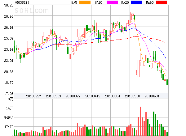
Task: Click the green candlestick at the price peak
Action: point(135,17)
